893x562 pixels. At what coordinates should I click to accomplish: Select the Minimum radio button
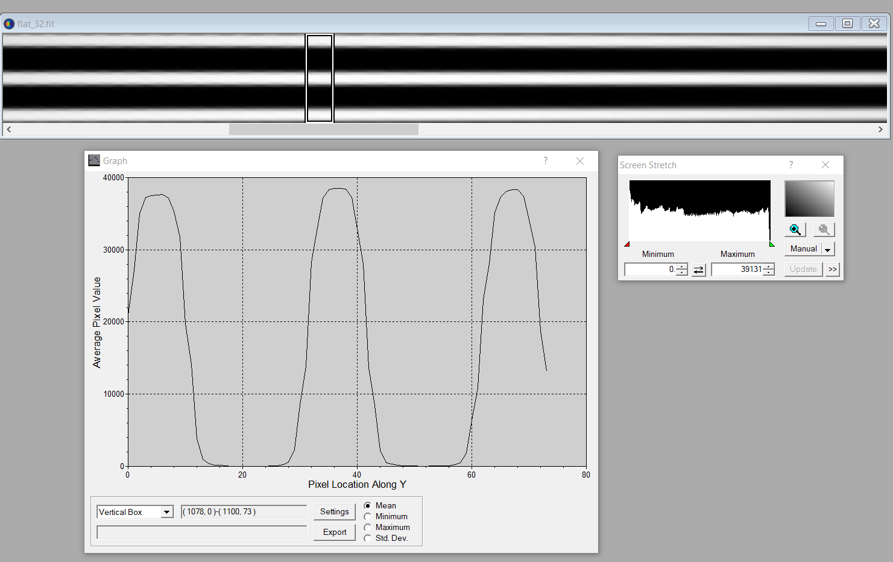(368, 517)
